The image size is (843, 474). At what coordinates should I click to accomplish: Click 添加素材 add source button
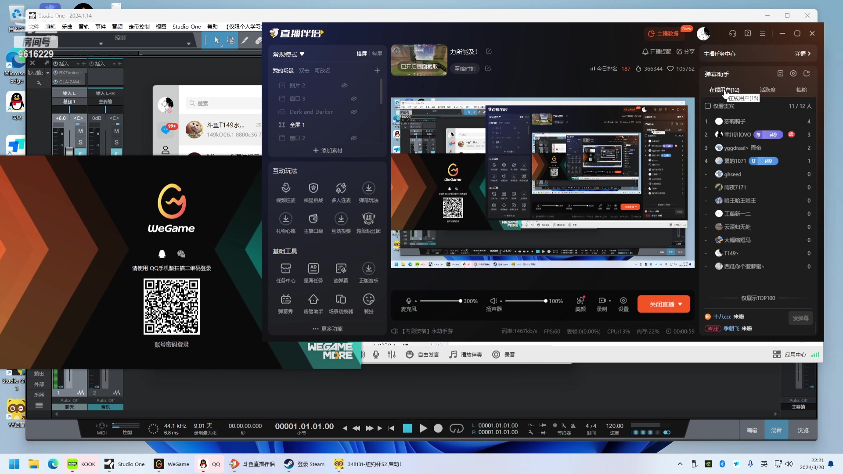(328, 151)
